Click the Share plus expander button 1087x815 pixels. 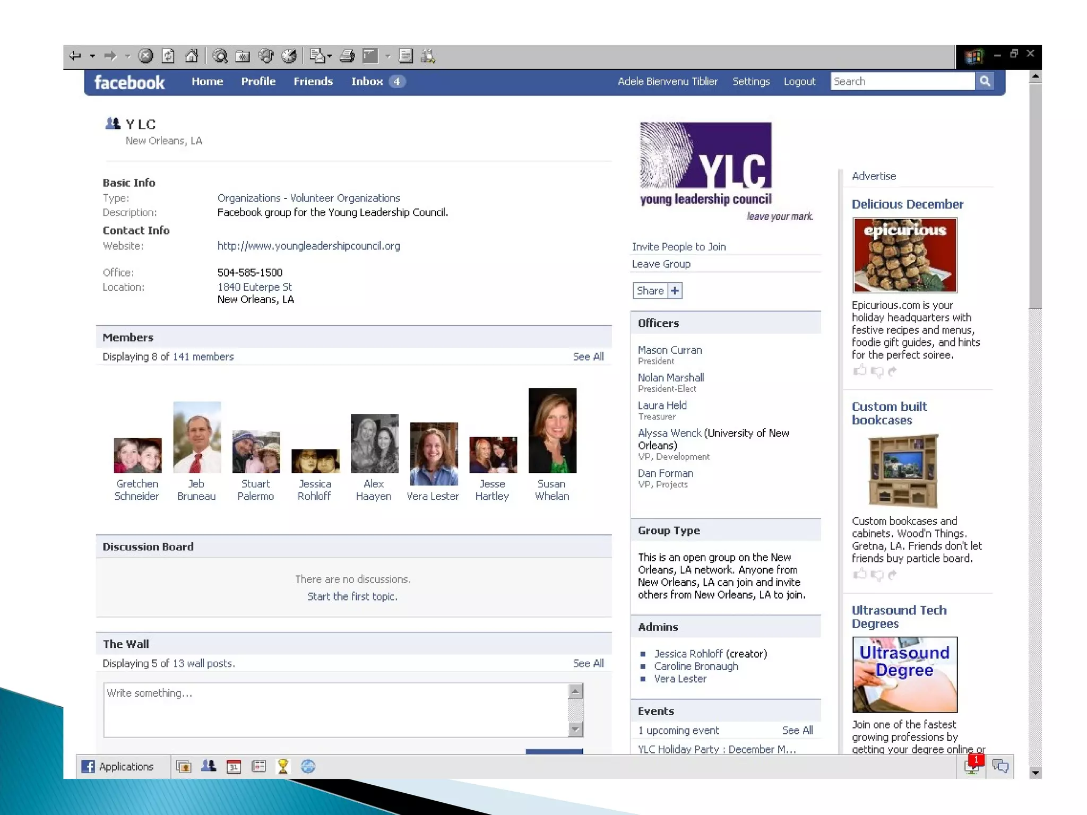click(675, 291)
